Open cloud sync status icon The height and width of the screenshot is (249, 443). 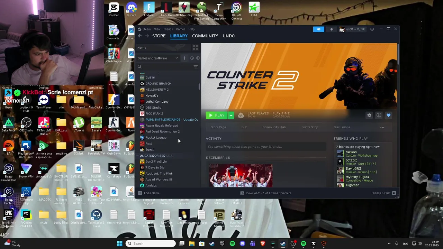point(241,115)
